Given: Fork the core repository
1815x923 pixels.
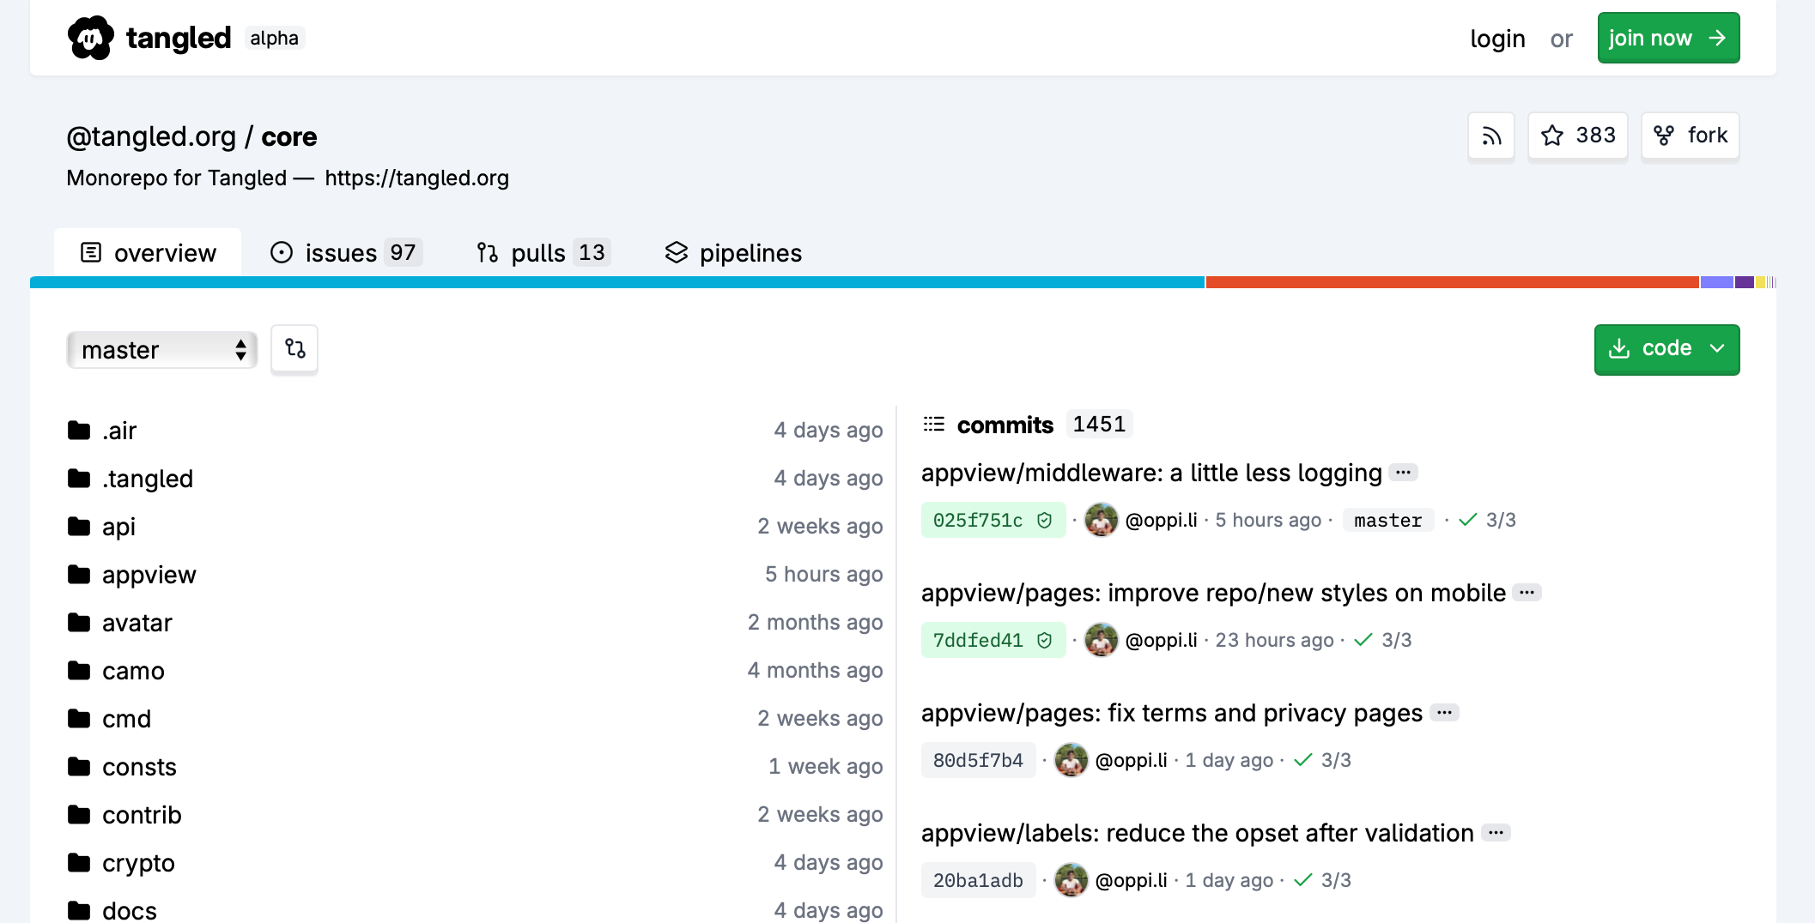Looking at the screenshot, I should [1690, 136].
